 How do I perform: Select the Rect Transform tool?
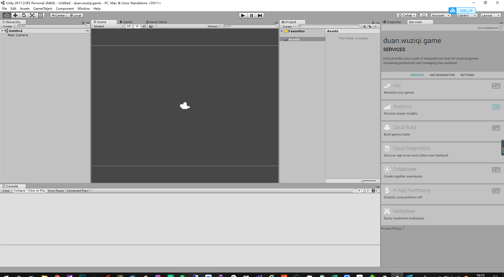point(40,15)
